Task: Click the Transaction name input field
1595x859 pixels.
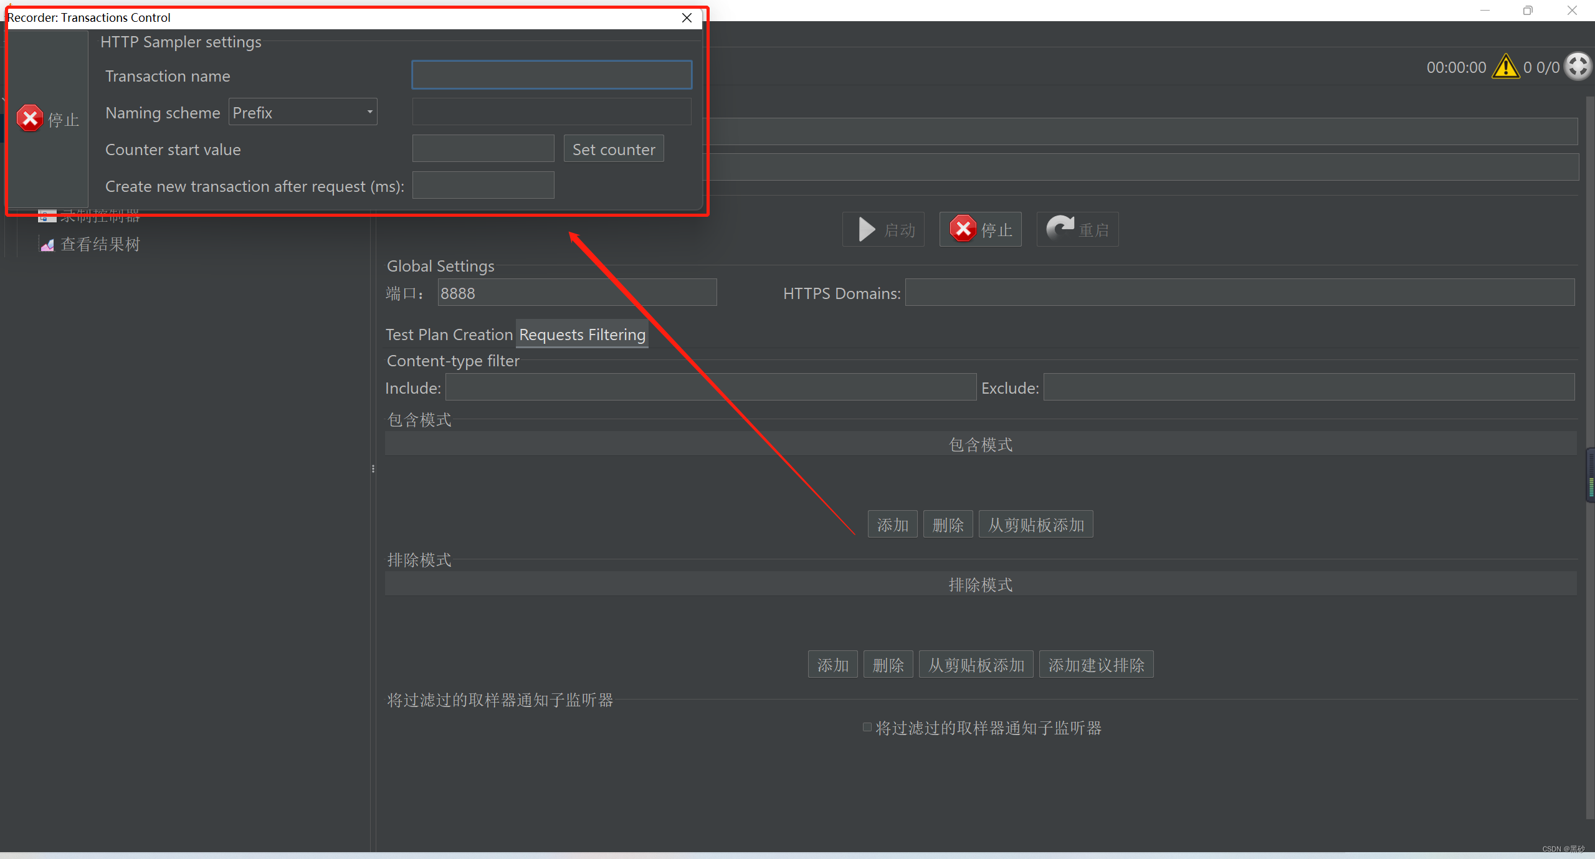Action: coord(551,75)
